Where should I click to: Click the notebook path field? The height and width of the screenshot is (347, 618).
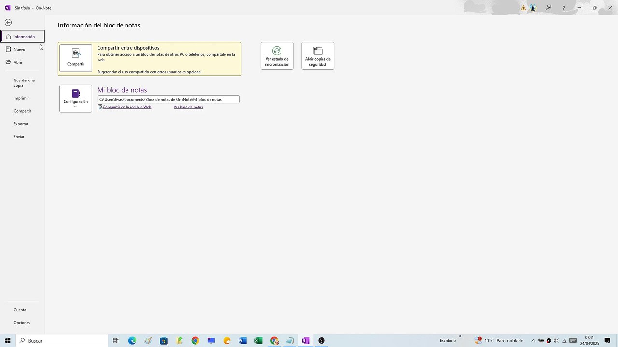[x=169, y=99]
